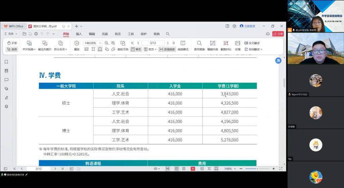Image resolution: width=344 pixels, height=188 pixels.
Task: Open the Annotate ribbon tab
Action: click(x=118, y=34)
